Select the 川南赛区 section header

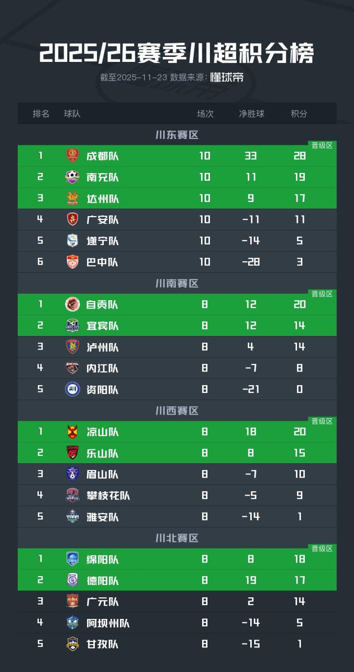177,283
